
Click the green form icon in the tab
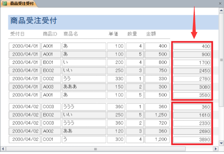pyautogui.click(x=5, y=3)
